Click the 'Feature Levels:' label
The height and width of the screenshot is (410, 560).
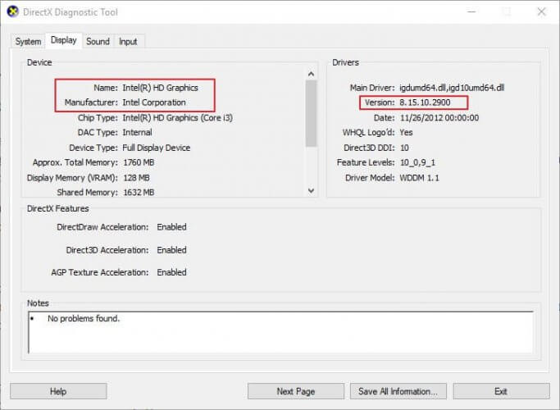pos(366,162)
